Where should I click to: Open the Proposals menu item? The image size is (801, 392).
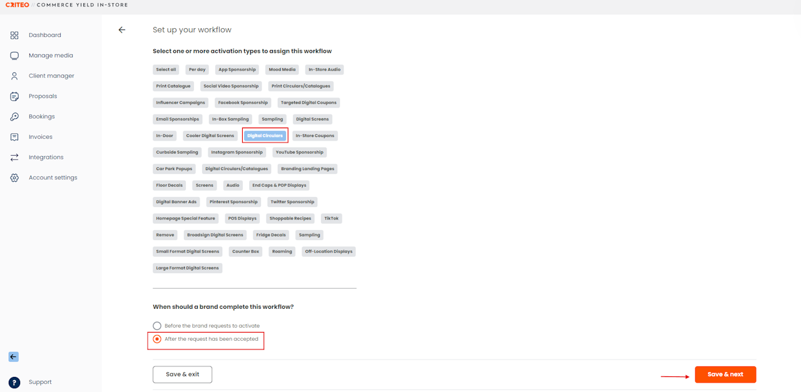(x=43, y=96)
